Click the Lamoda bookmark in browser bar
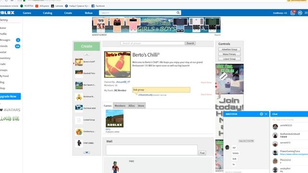This screenshot has height=173, width=308. click(x=57, y=6)
